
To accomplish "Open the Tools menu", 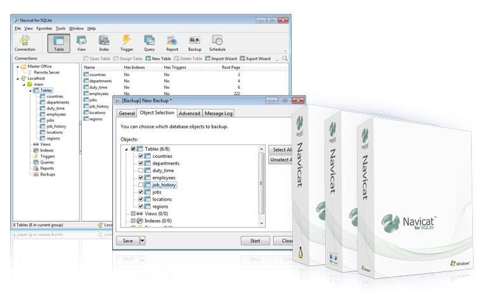I will pos(61,29).
